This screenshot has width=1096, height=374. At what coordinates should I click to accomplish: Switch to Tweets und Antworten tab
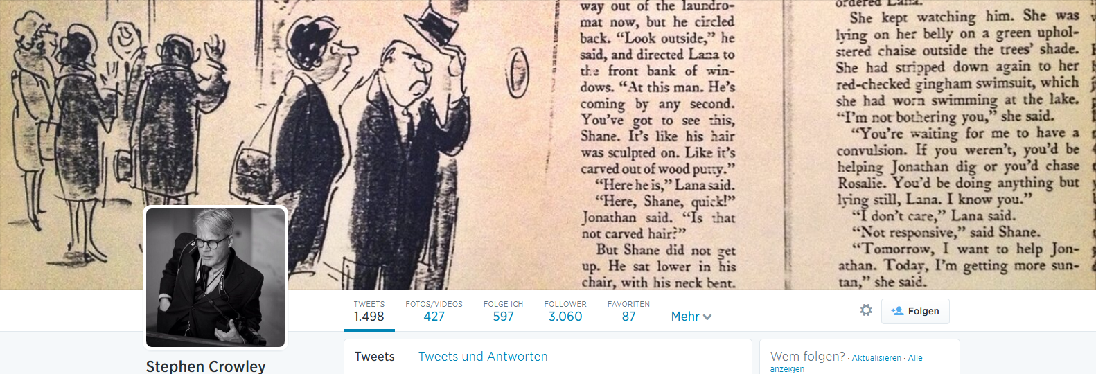pos(483,357)
